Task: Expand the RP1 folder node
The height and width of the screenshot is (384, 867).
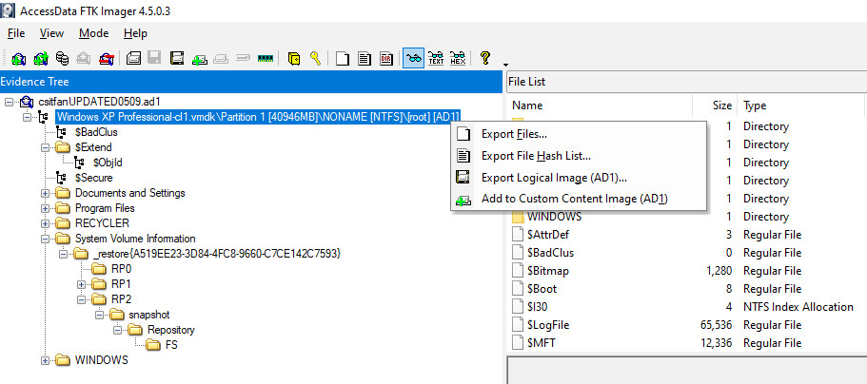Action: (82, 284)
